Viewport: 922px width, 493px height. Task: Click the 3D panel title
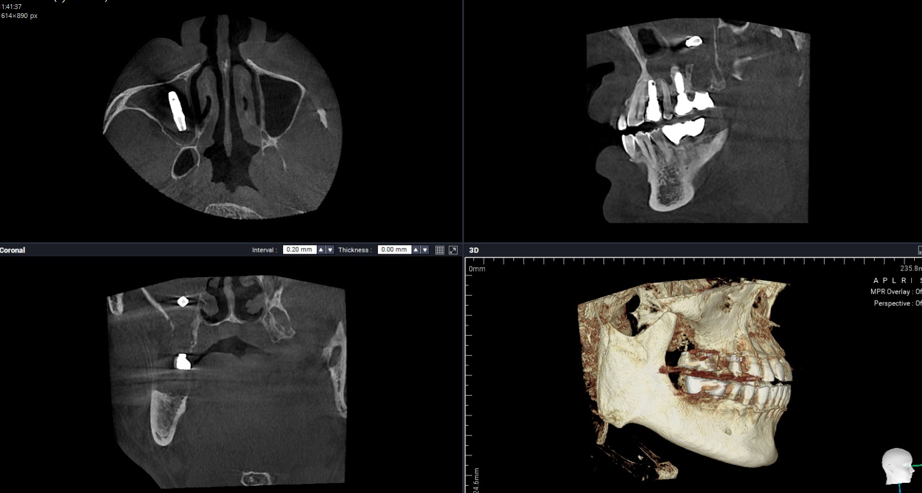pos(474,250)
